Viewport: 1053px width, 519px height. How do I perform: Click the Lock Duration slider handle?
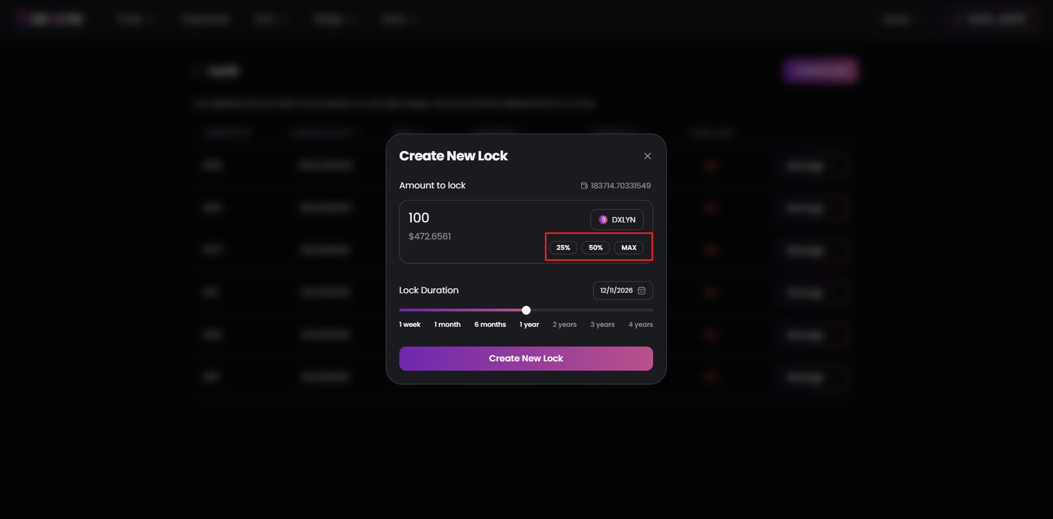point(526,310)
